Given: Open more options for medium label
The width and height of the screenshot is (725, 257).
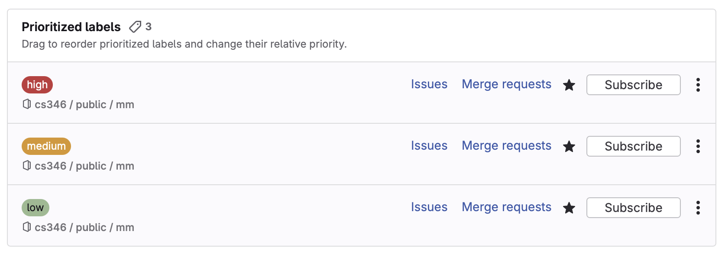Looking at the screenshot, I should pos(698,146).
